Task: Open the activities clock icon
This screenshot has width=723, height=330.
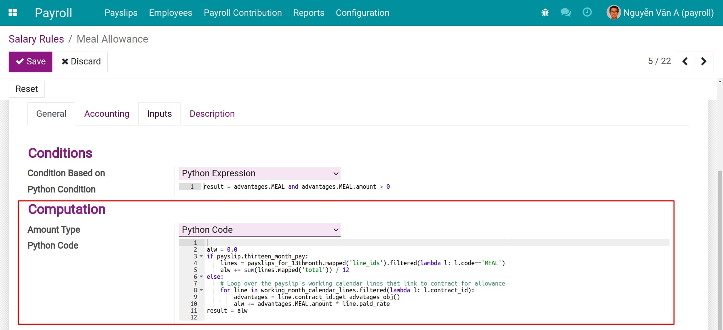Action: pos(587,12)
